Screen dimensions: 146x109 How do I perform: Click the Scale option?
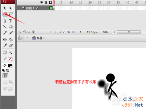[11, 82]
